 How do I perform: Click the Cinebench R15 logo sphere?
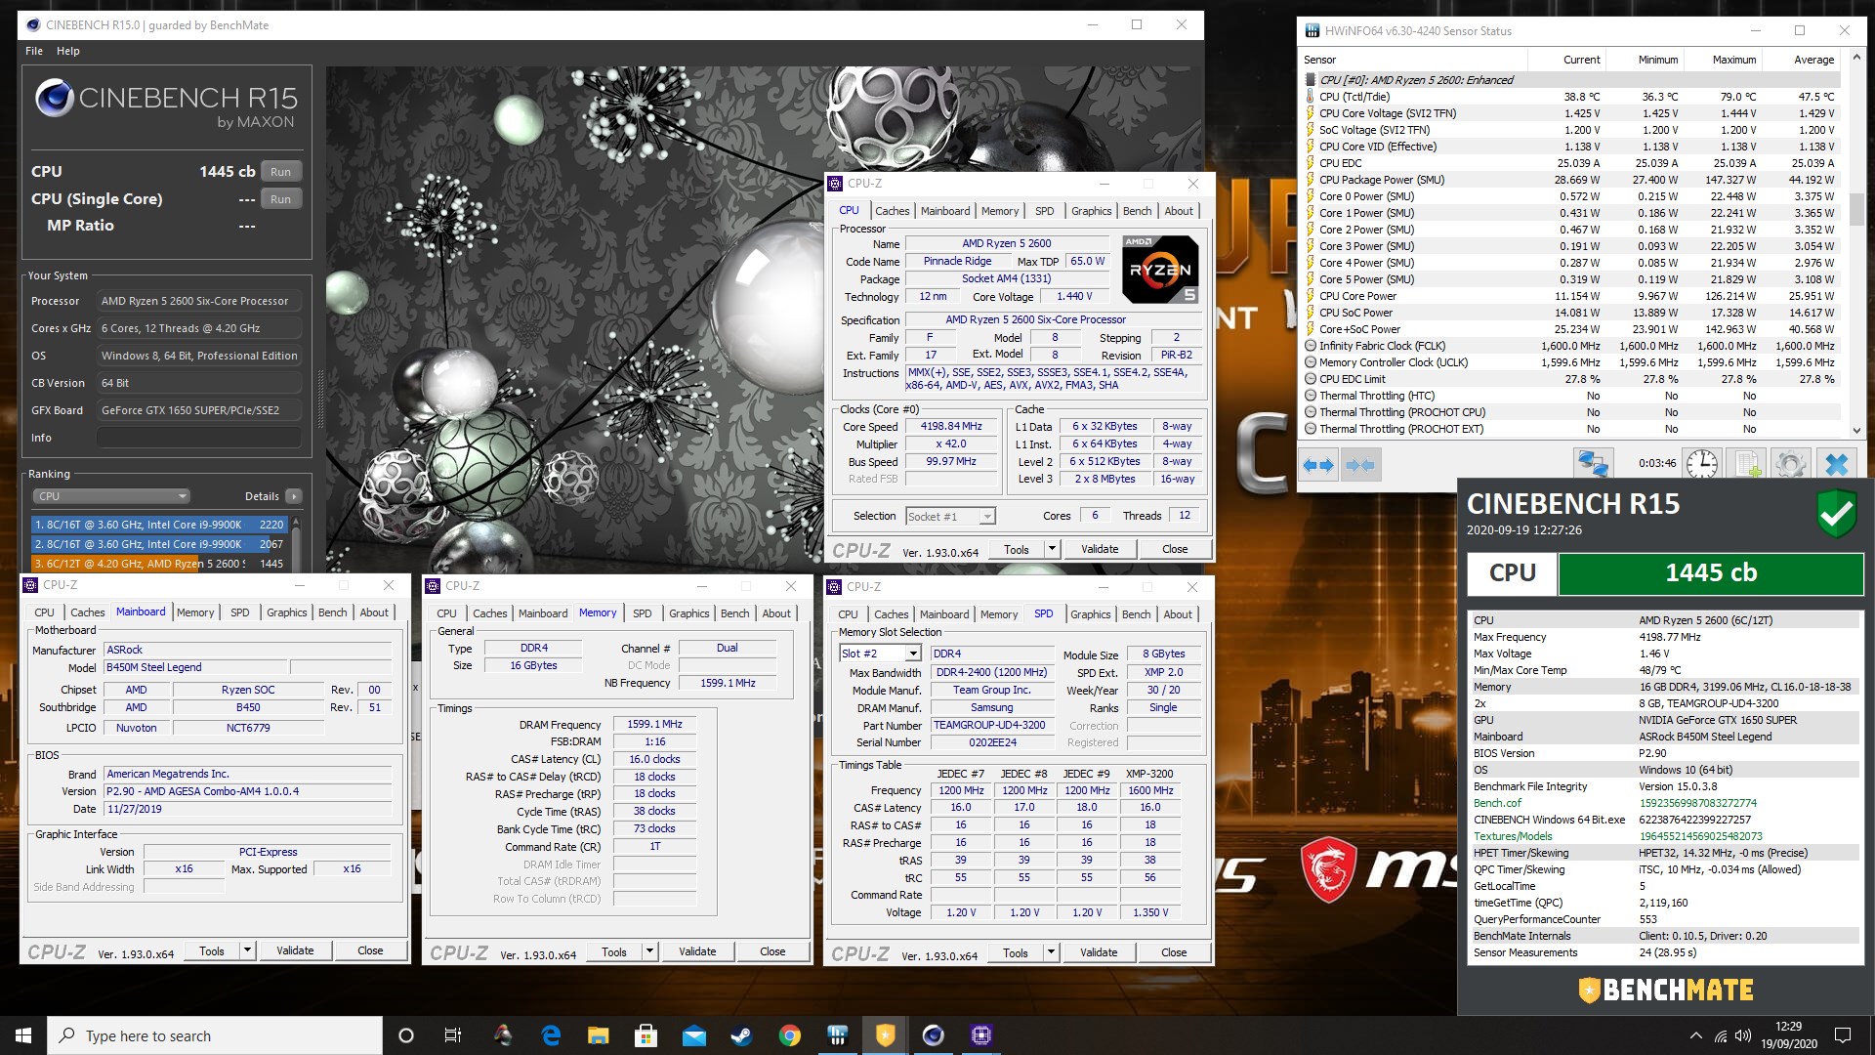(x=55, y=99)
